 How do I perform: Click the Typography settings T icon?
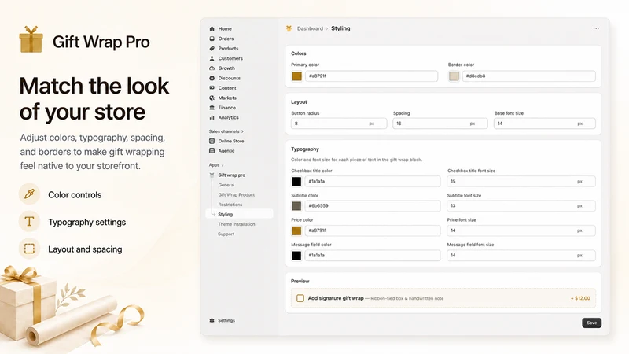tap(29, 222)
